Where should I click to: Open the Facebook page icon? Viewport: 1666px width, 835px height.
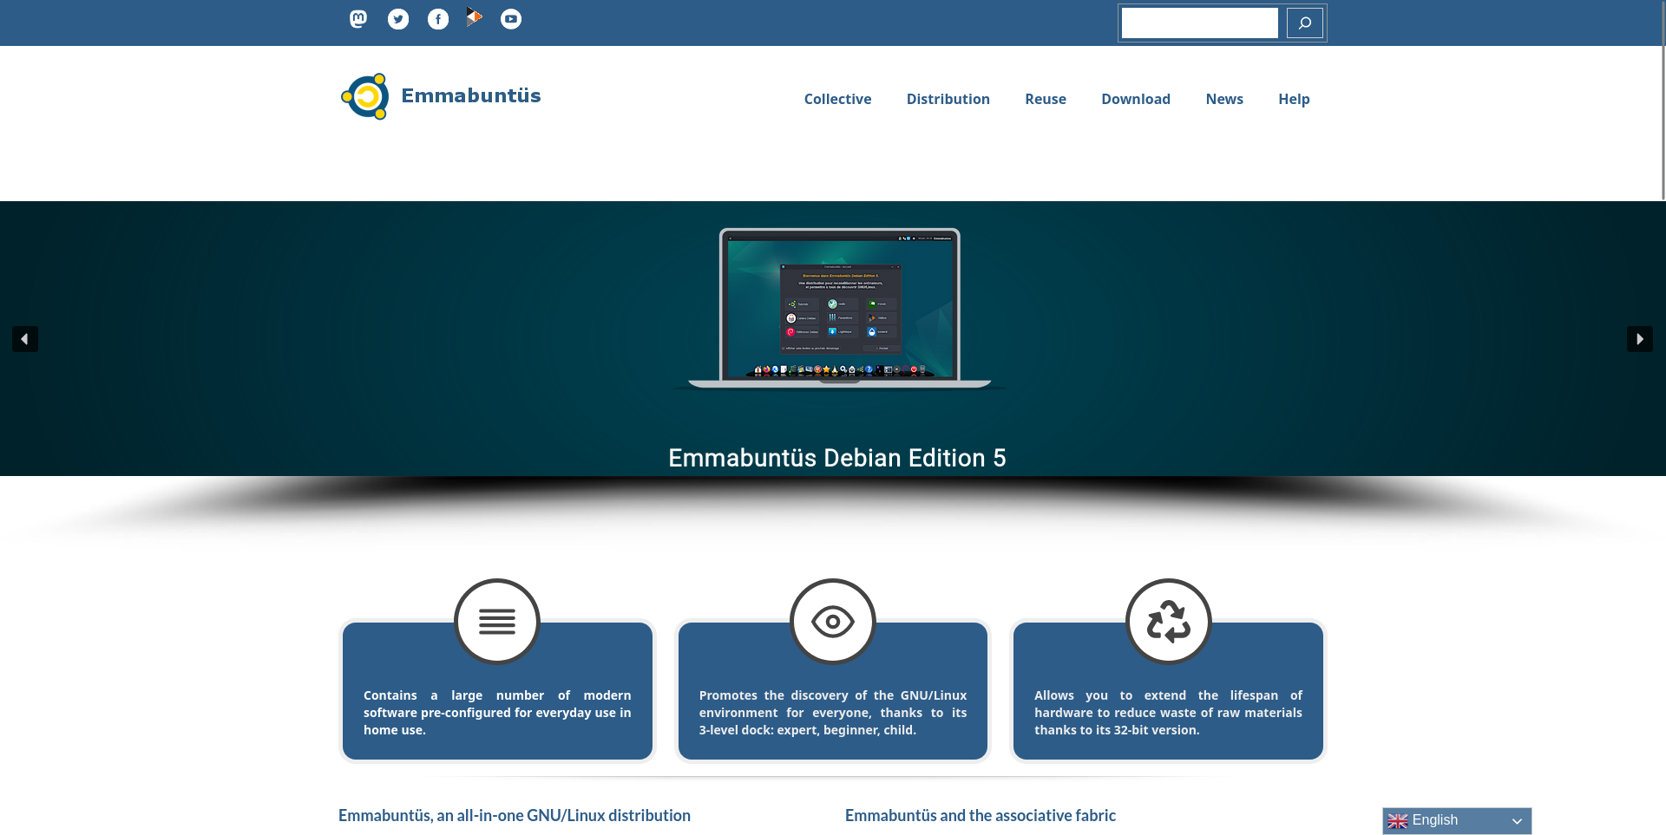tap(438, 19)
